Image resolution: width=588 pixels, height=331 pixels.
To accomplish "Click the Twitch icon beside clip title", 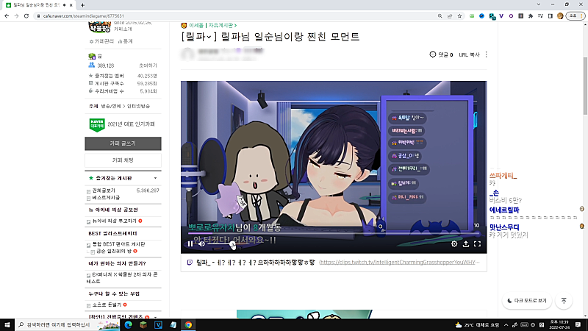I will coord(190,263).
